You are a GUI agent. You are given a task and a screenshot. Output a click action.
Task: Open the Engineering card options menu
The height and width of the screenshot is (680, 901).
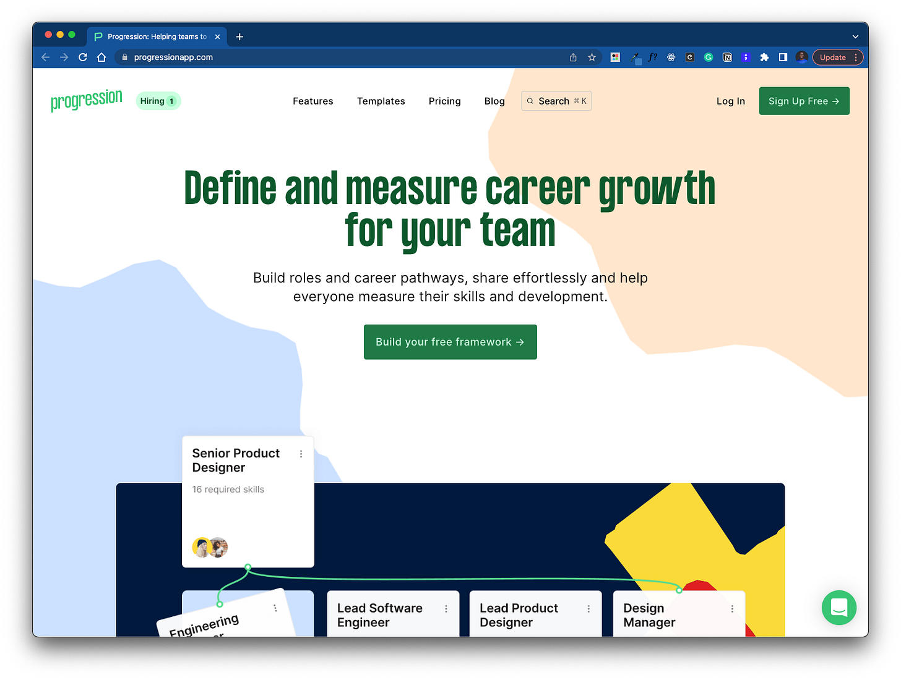pyautogui.click(x=275, y=608)
